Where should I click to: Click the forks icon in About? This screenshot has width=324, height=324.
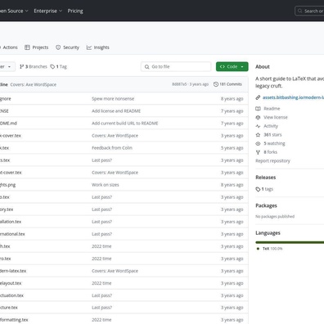[258, 152]
